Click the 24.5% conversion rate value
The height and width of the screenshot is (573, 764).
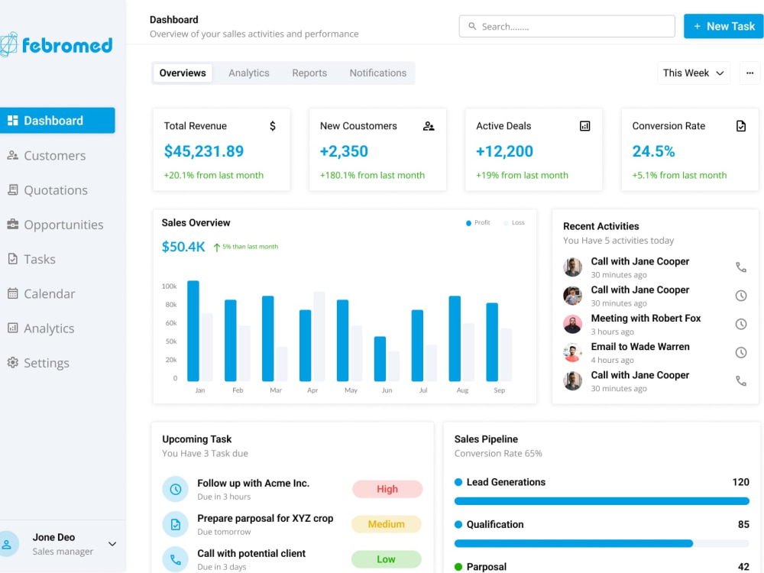click(x=653, y=151)
